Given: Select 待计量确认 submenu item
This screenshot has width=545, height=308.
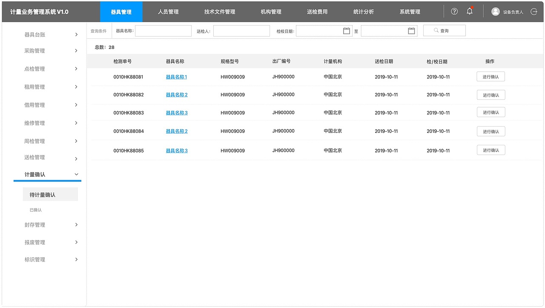Looking at the screenshot, I should tap(50, 195).
